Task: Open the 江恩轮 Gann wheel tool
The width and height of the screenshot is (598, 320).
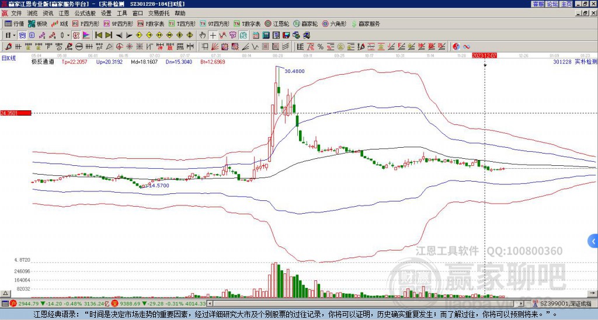Action: pyautogui.click(x=277, y=23)
